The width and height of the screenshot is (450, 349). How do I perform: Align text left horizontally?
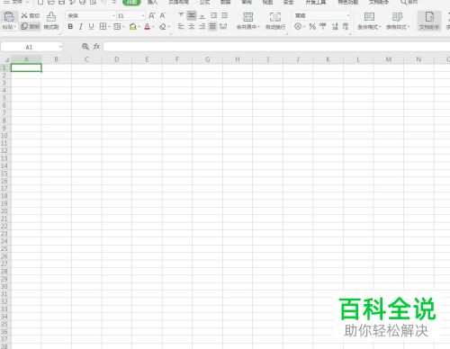[181, 26]
